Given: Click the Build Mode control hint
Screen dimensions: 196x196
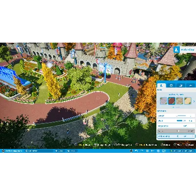Looking at the screenshot, I should pyautogui.click(x=146, y=145).
